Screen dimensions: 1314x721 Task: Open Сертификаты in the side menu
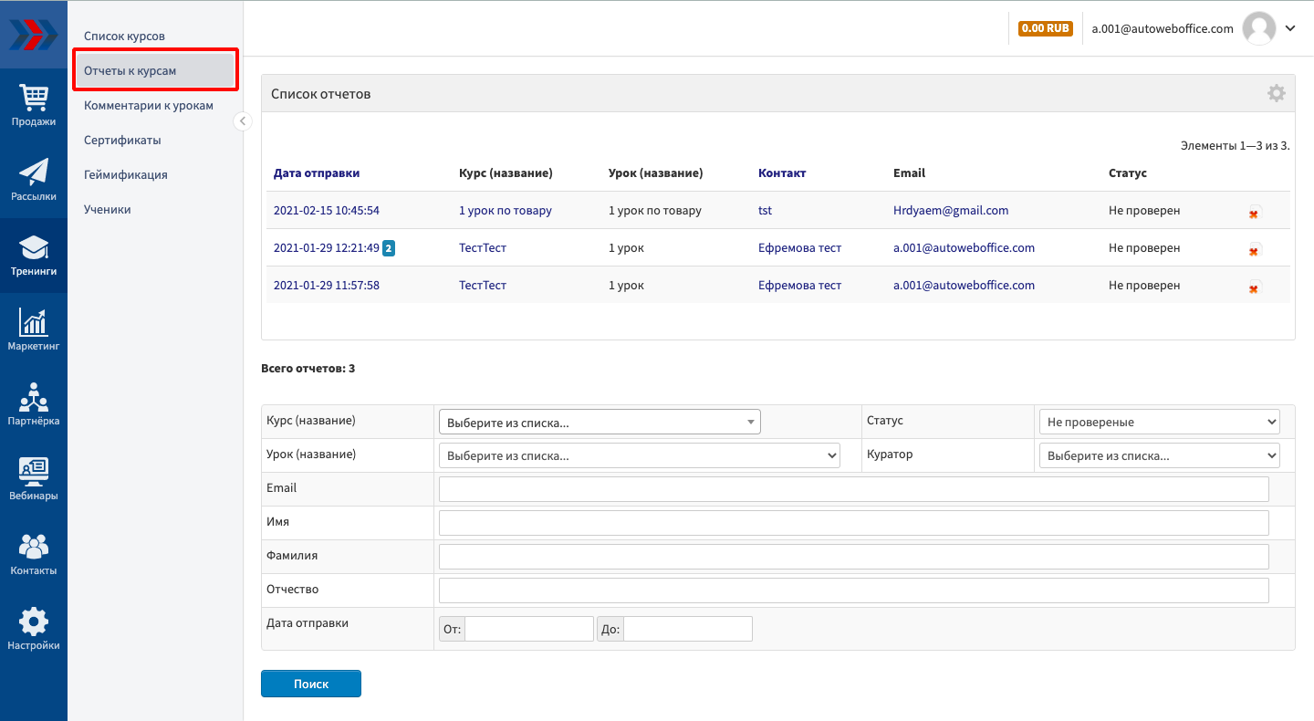pyautogui.click(x=122, y=141)
